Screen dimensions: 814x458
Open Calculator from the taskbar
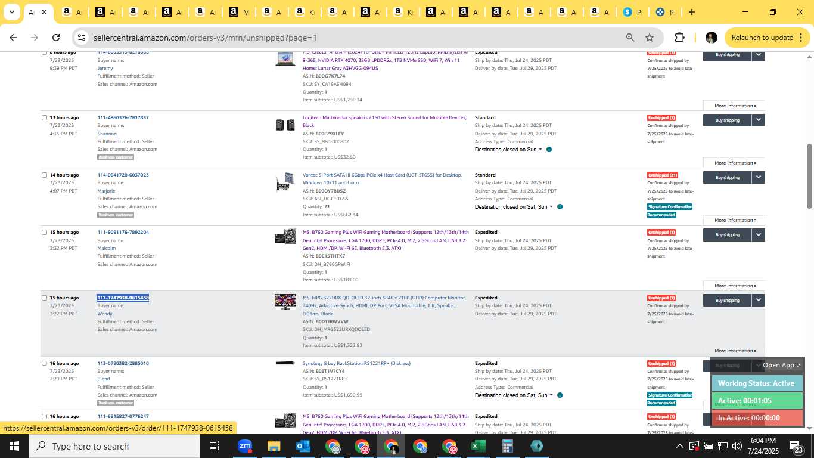pos(507,446)
